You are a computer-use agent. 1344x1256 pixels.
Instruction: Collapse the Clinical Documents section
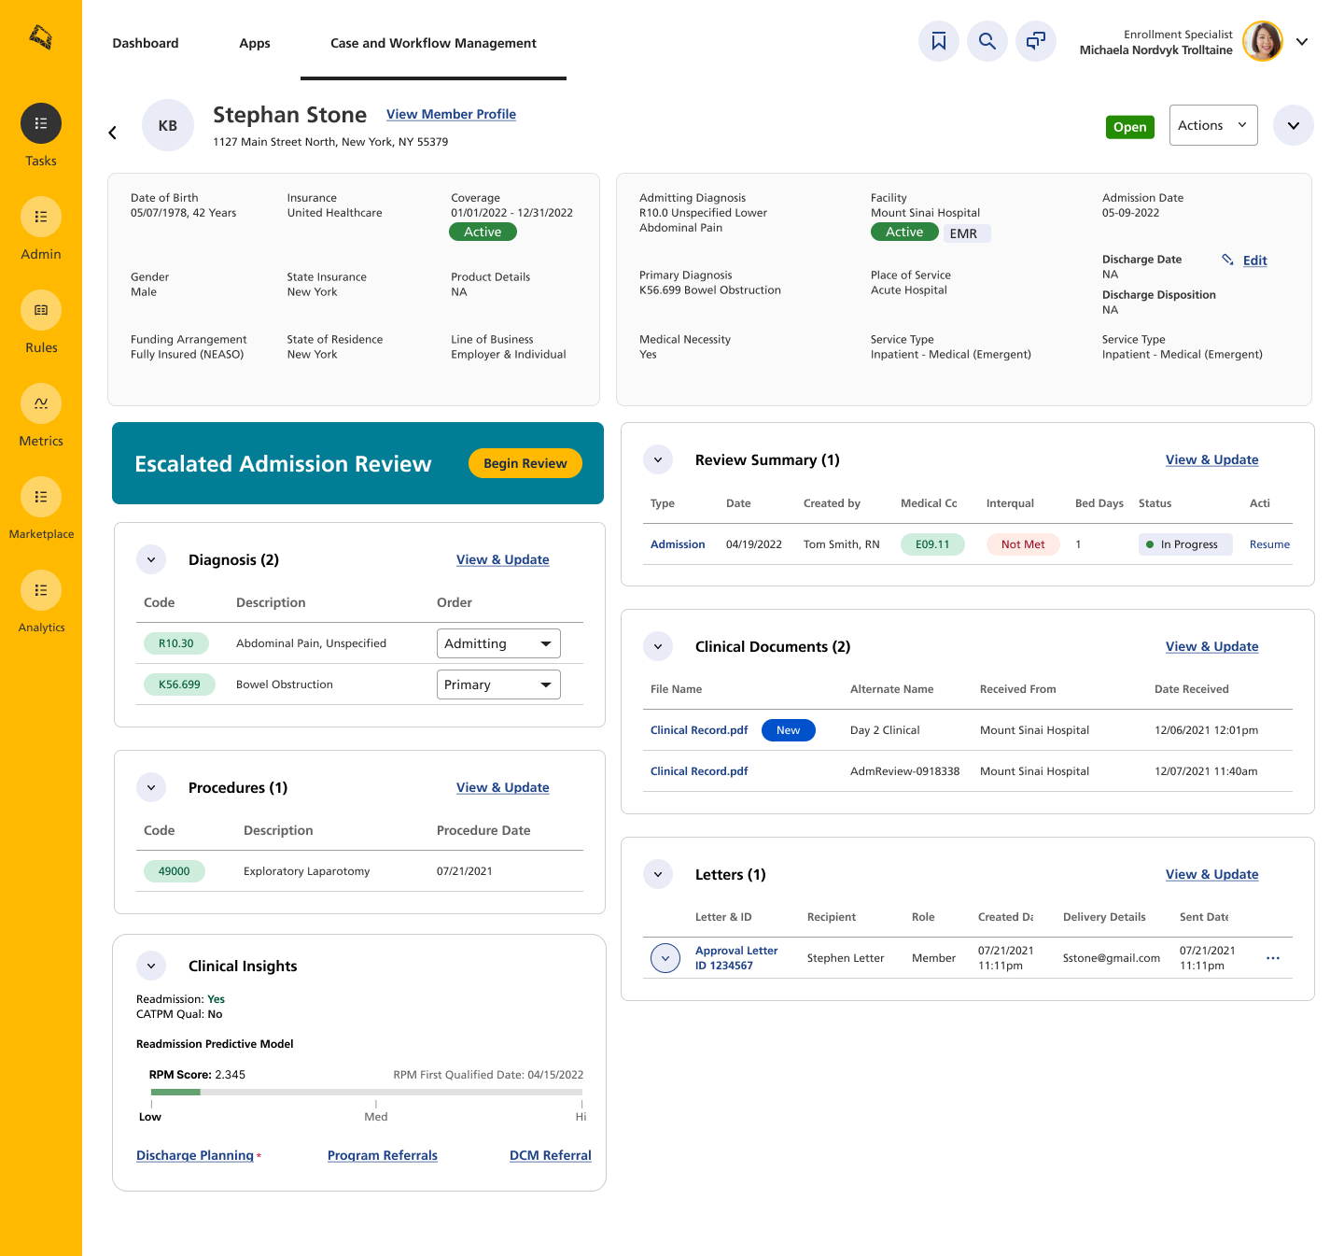tap(658, 646)
